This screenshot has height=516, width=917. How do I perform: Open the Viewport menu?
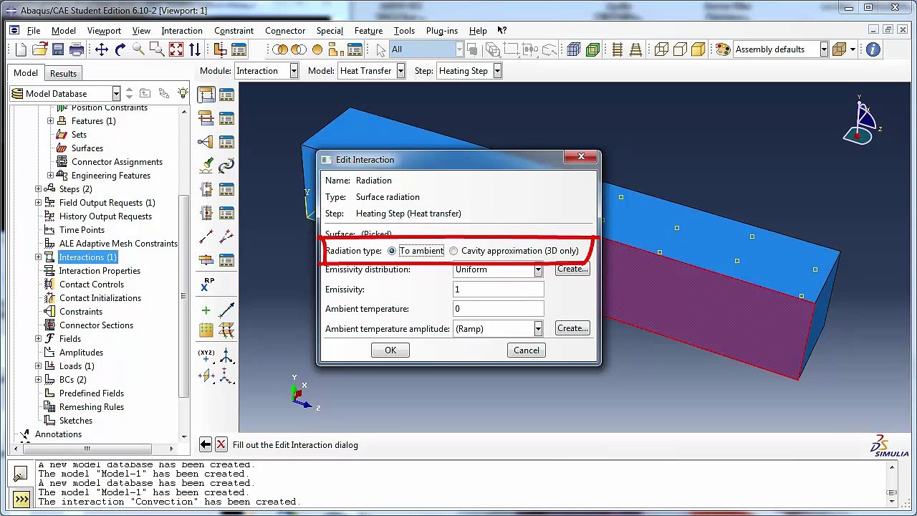(x=104, y=31)
